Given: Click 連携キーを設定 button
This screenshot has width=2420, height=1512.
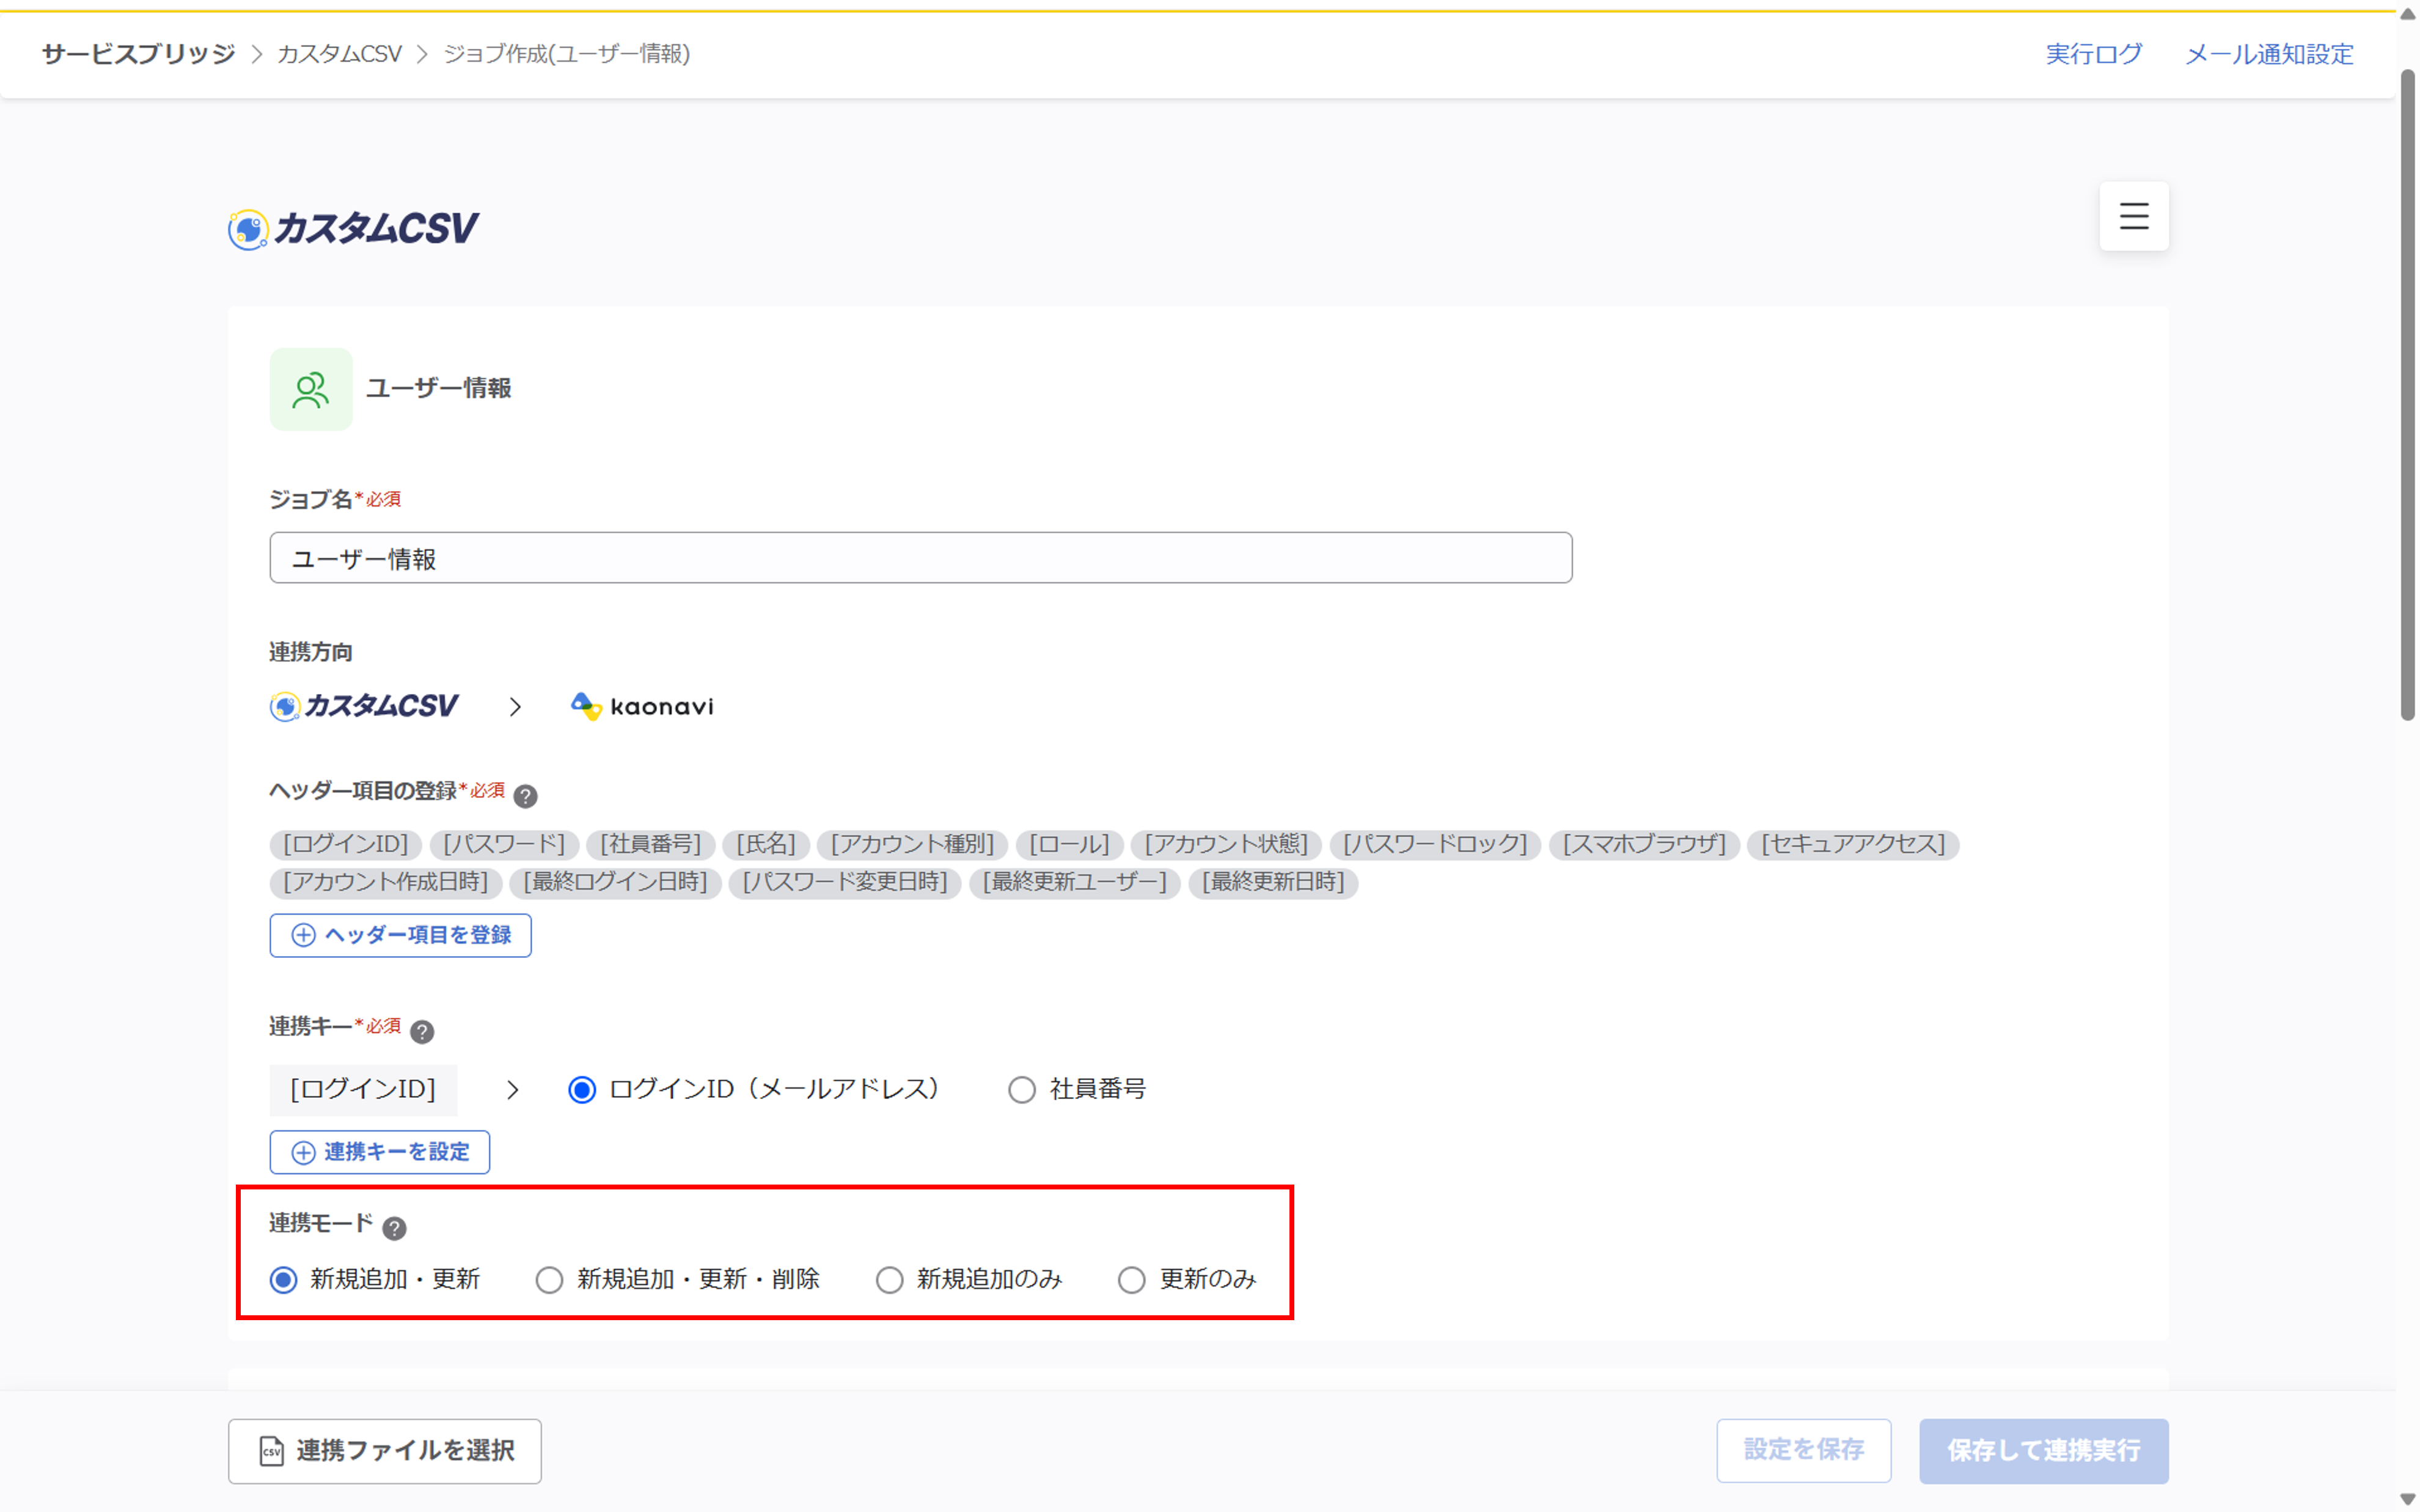Looking at the screenshot, I should [380, 1152].
